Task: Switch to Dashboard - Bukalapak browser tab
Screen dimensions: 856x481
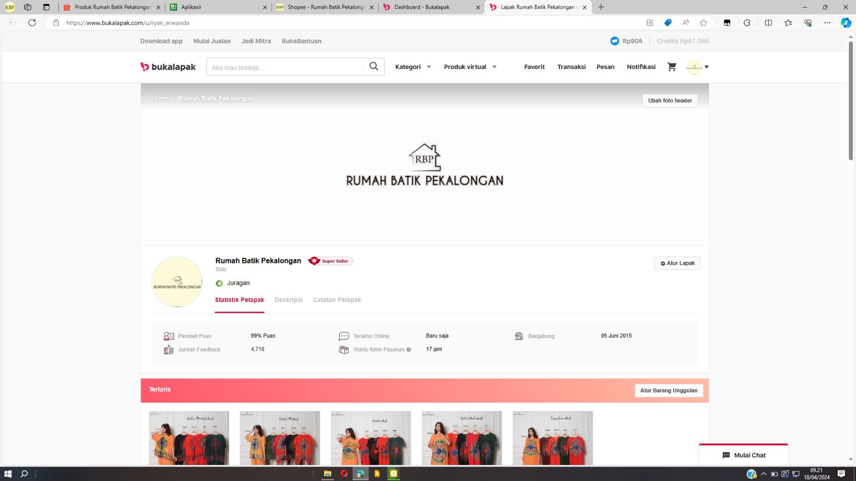Action: click(432, 7)
